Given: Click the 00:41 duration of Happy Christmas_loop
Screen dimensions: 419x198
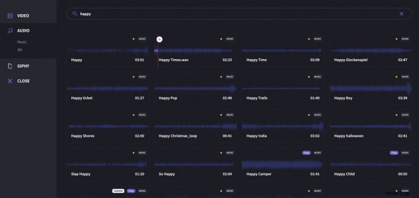Looking at the screenshot, I should tap(227, 136).
